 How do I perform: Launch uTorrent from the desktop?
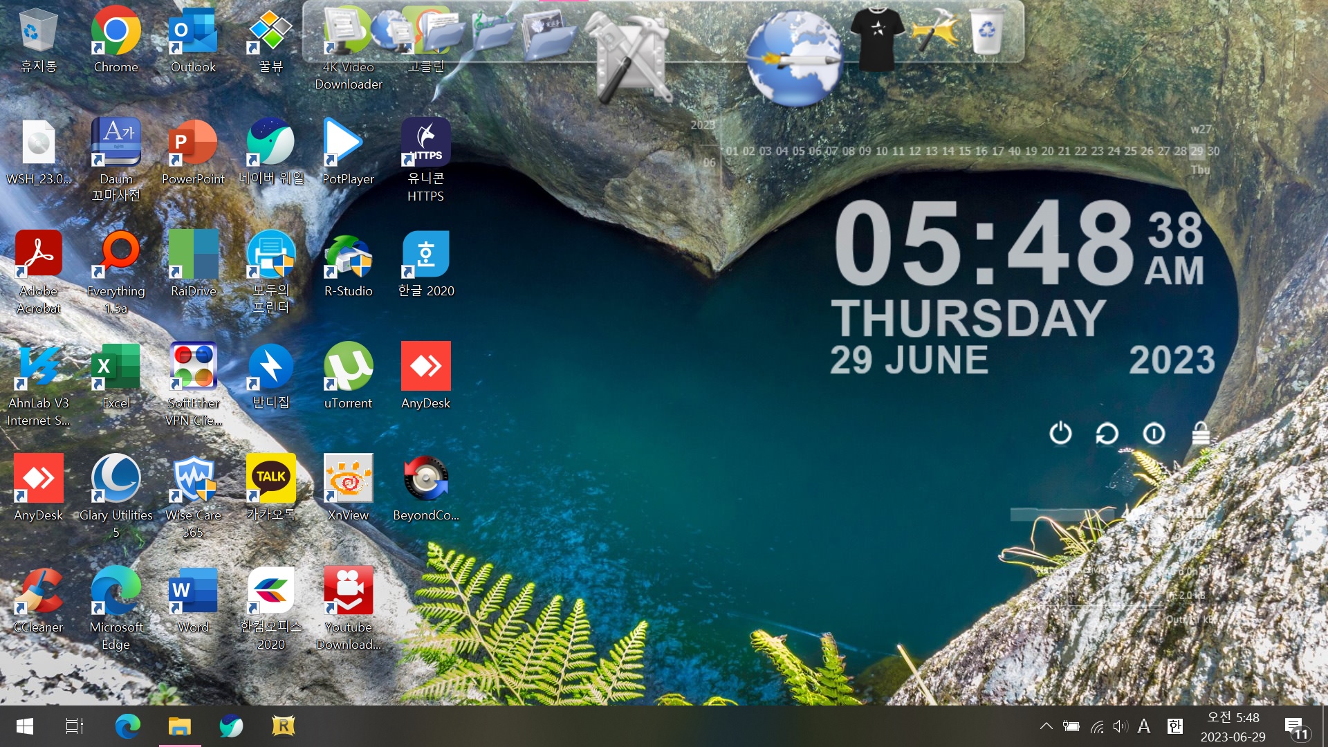point(348,376)
